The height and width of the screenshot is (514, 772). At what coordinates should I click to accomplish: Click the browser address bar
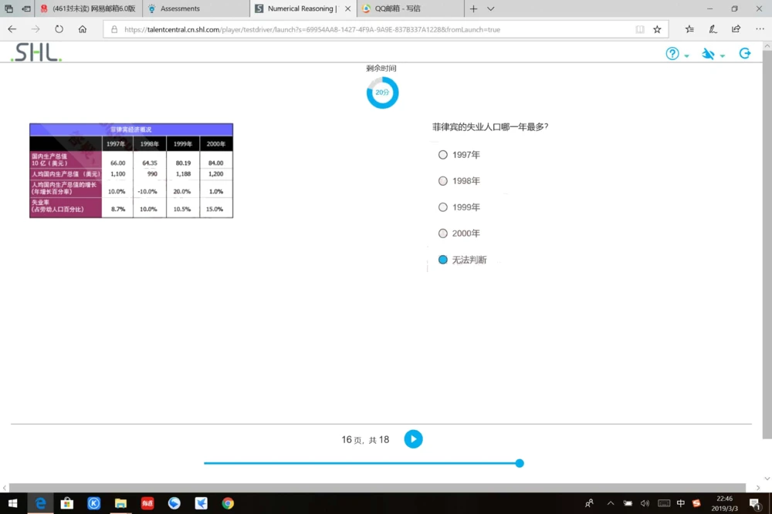(309, 29)
